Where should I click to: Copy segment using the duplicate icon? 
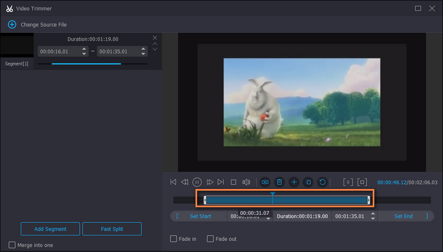point(308,182)
